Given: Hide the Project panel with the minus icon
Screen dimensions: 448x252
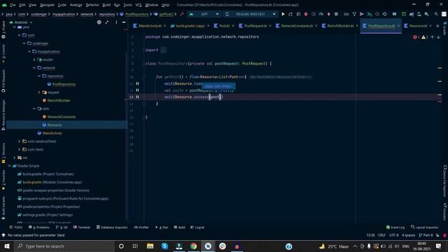Looking at the screenshot, I should click(124, 22).
